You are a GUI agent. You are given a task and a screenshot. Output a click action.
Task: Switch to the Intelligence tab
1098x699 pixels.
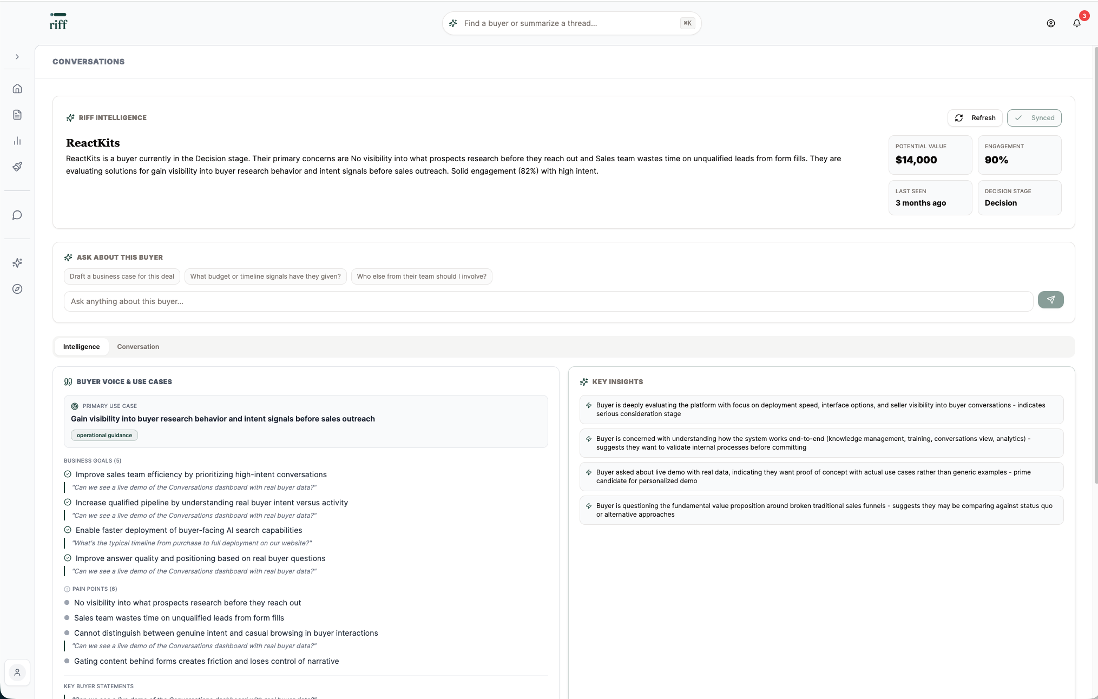click(x=81, y=347)
